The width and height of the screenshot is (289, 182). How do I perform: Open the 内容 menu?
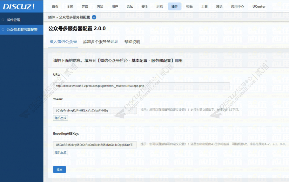pos(100,6)
